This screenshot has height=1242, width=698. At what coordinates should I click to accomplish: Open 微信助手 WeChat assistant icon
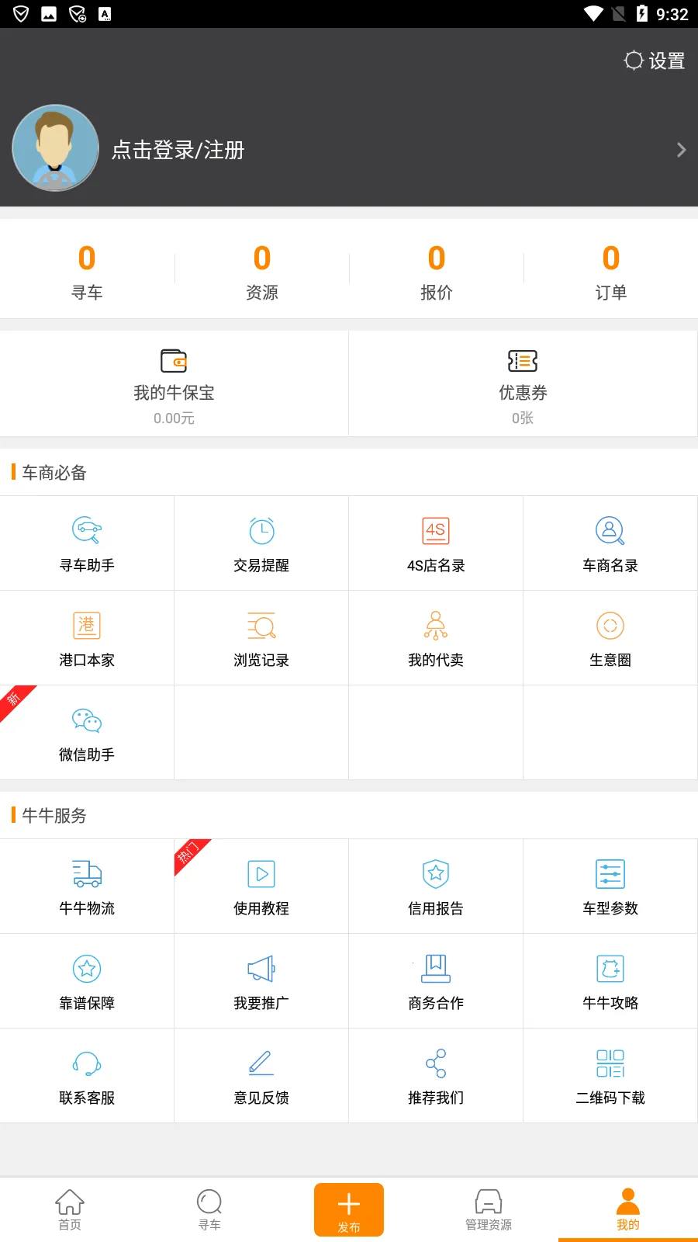[x=87, y=720]
